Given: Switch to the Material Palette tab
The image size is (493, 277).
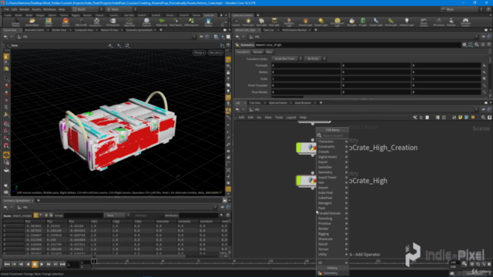Looking at the screenshot, I should coord(278,103).
